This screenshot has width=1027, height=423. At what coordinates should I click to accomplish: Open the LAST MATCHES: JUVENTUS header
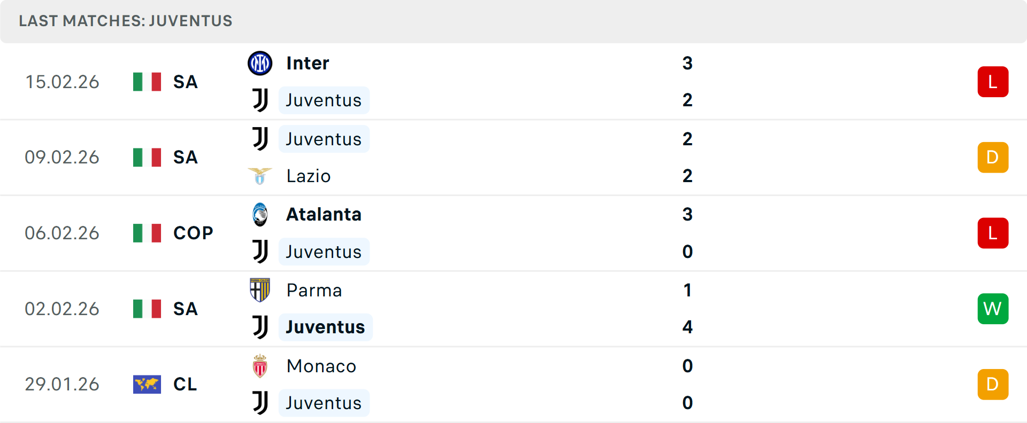[x=125, y=21]
